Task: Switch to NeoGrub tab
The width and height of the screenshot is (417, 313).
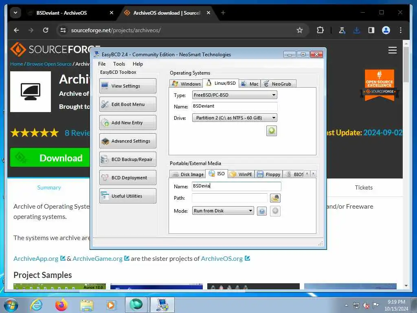Action: [278, 84]
